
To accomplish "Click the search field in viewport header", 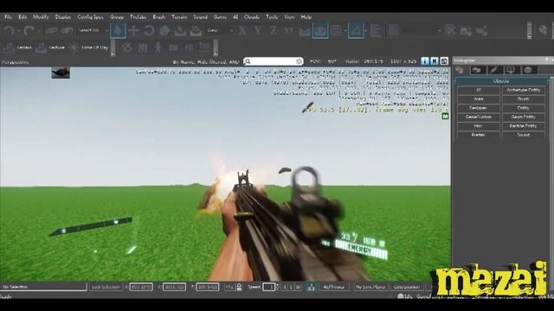I will 274,61.
